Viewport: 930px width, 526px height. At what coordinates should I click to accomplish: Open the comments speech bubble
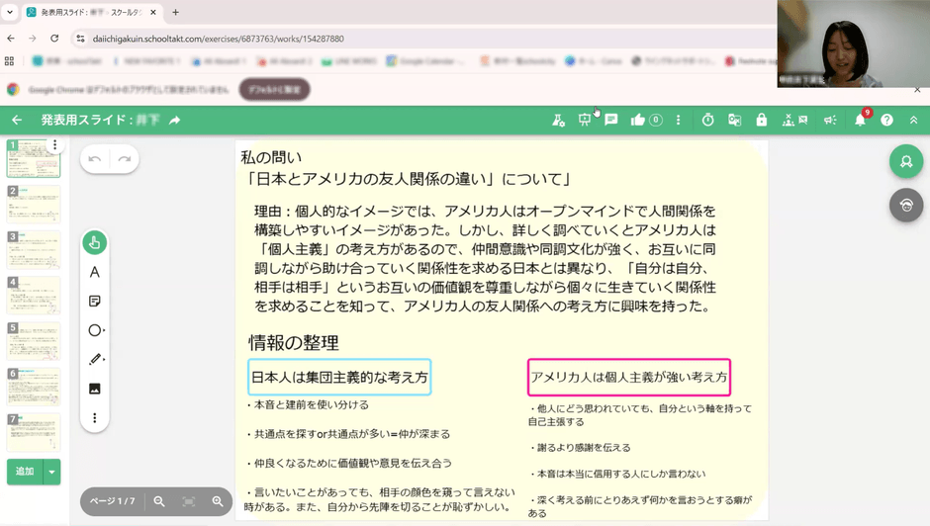[610, 120]
